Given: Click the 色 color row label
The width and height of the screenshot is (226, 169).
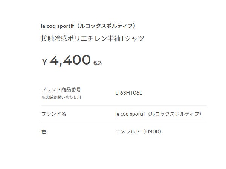Looking at the screenshot, I should (x=43, y=132).
